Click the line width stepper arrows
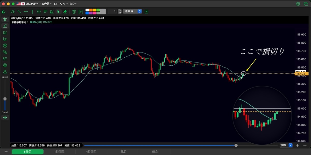Image resolution: width=311 pixels, height=155 pixels. coord(120,11)
